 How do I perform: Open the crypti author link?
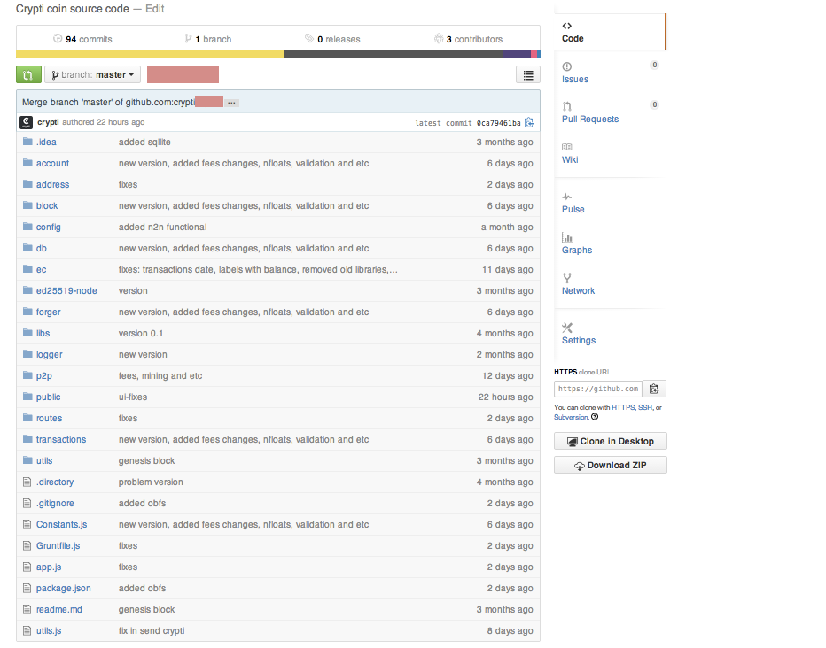[x=48, y=122]
